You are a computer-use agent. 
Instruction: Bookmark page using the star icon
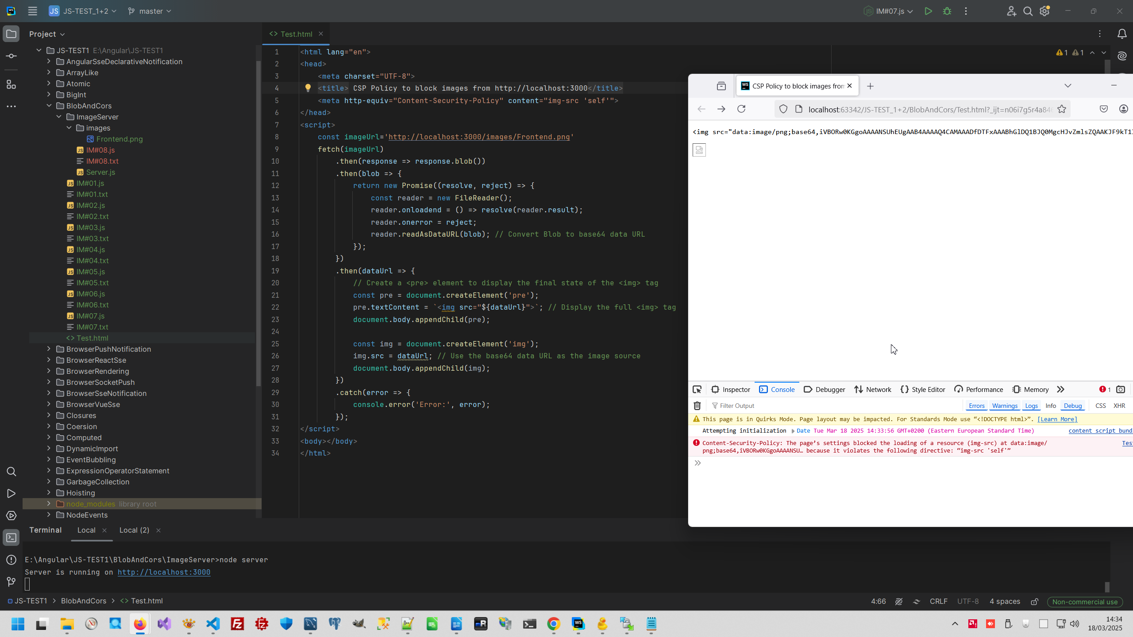coord(1062,109)
